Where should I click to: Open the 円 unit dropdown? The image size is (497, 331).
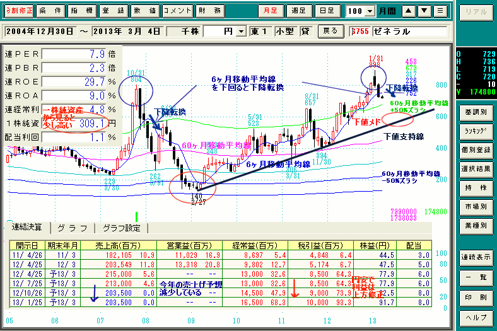[241, 32]
